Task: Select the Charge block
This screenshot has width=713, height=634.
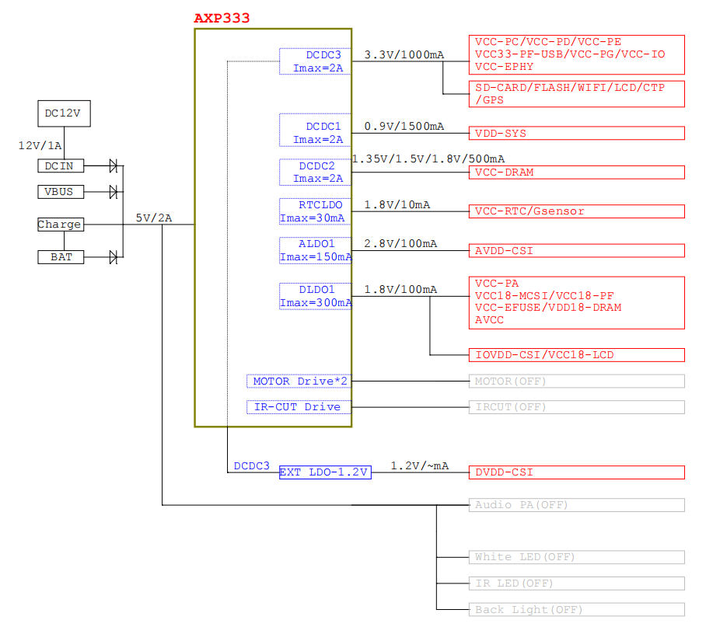Action: [x=60, y=225]
